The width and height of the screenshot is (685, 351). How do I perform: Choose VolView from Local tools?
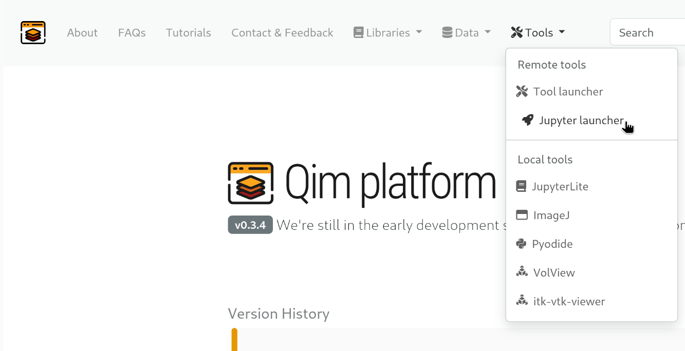pyautogui.click(x=554, y=273)
